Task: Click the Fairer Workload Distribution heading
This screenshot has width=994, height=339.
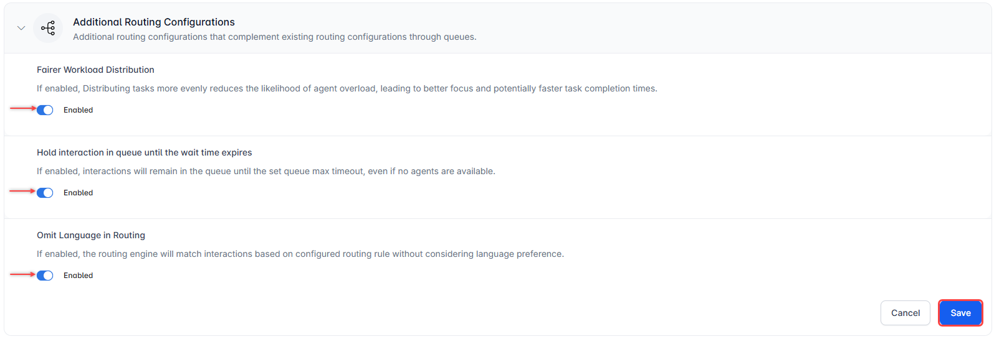Action: (95, 70)
